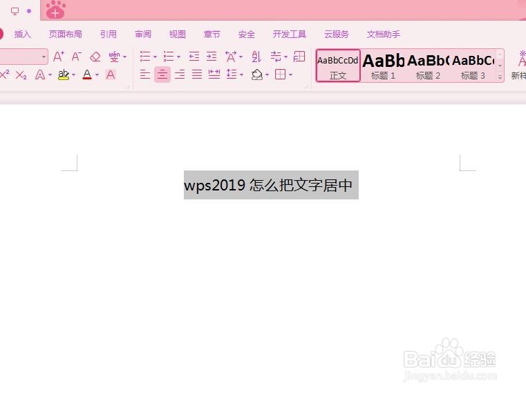Switch to the 审阅 tab
Screen dimensions: 526x394
tap(143, 34)
